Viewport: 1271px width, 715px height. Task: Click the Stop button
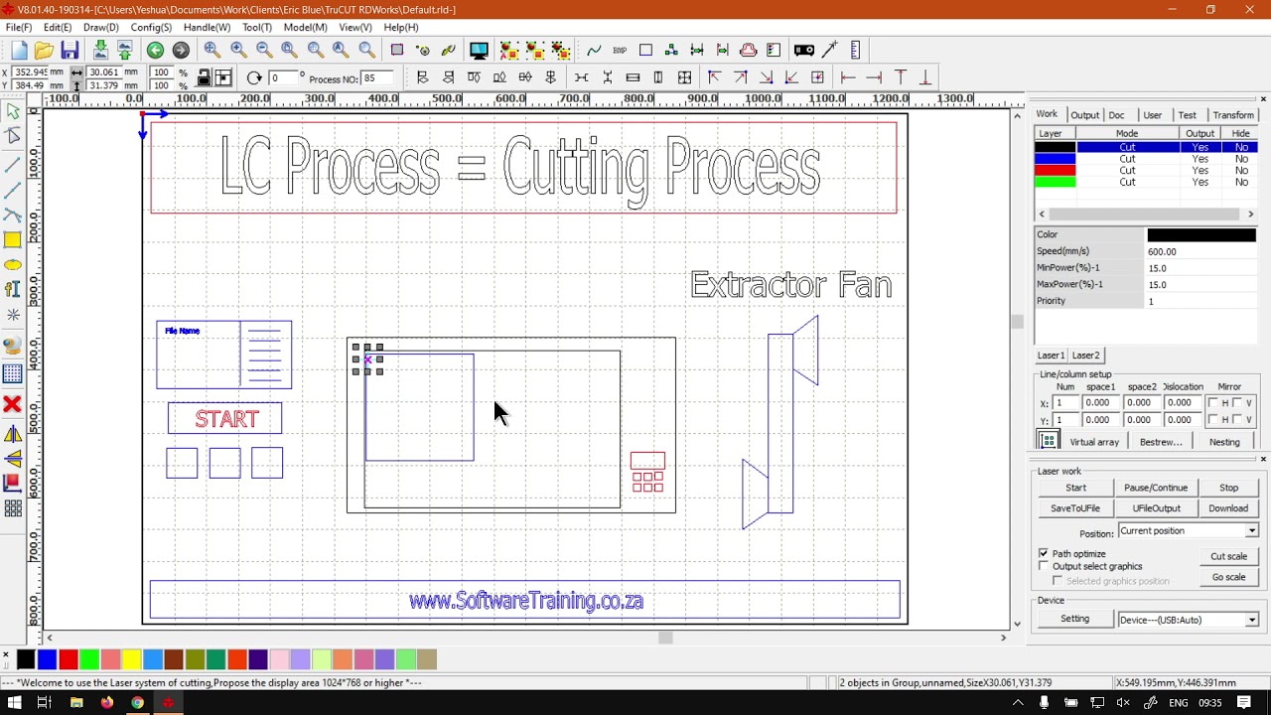(1228, 488)
